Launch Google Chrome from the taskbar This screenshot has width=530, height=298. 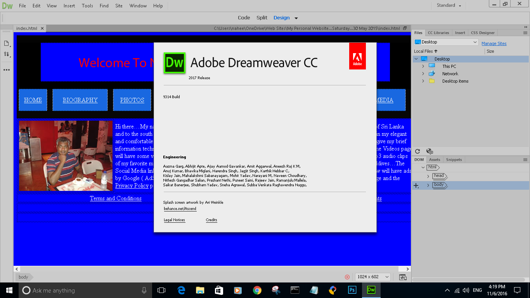point(257,290)
